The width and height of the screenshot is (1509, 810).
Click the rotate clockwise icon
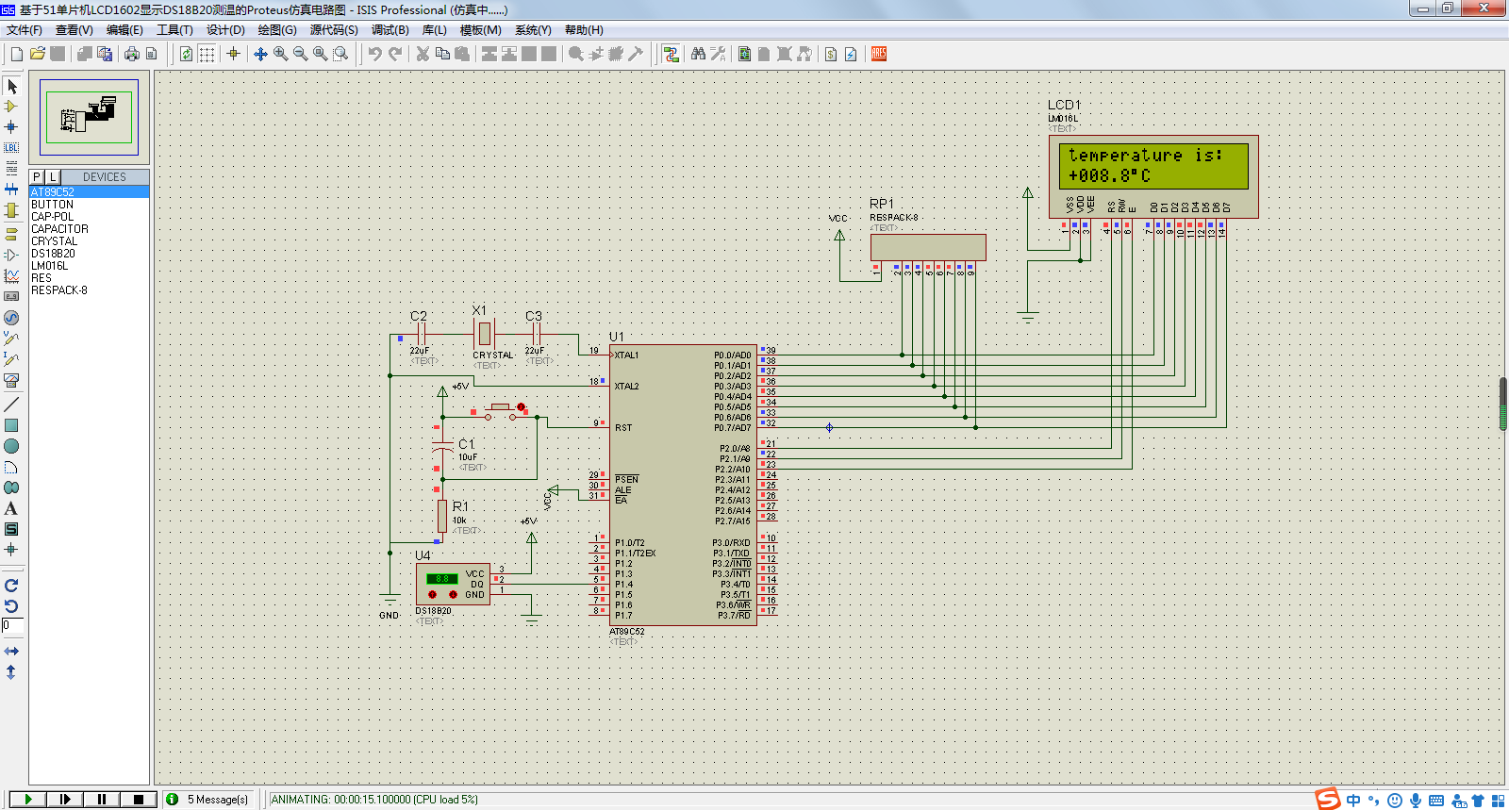click(11, 586)
